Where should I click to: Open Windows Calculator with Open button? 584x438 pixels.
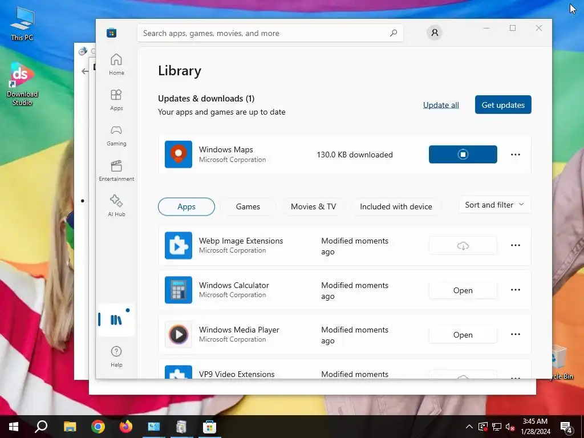point(463,290)
